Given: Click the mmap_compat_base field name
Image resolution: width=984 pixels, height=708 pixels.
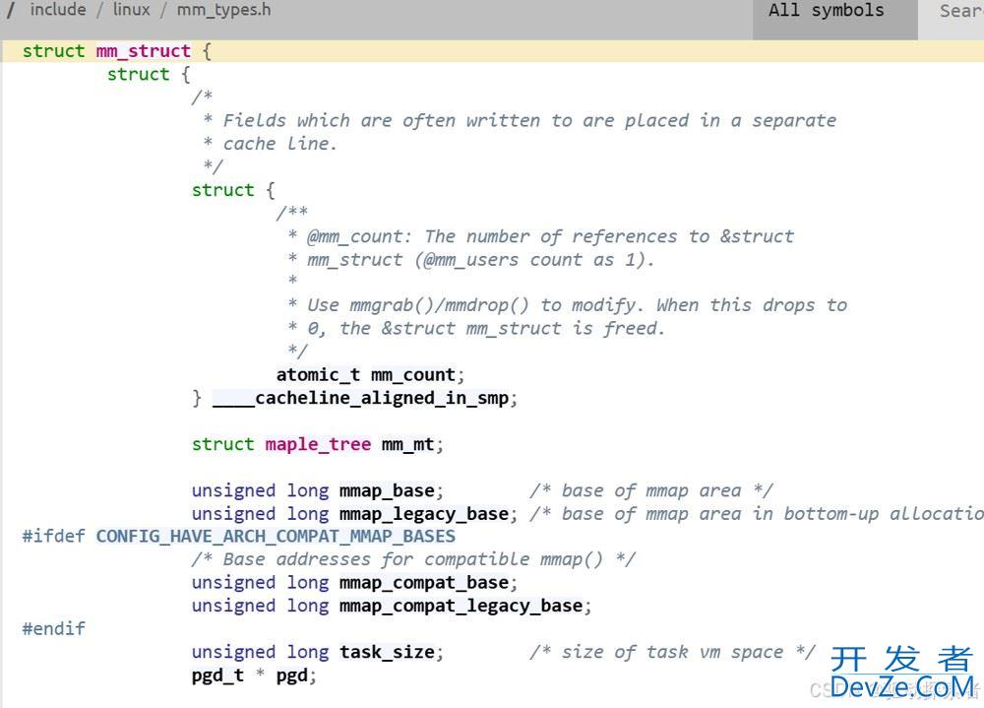Looking at the screenshot, I should 423,582.
